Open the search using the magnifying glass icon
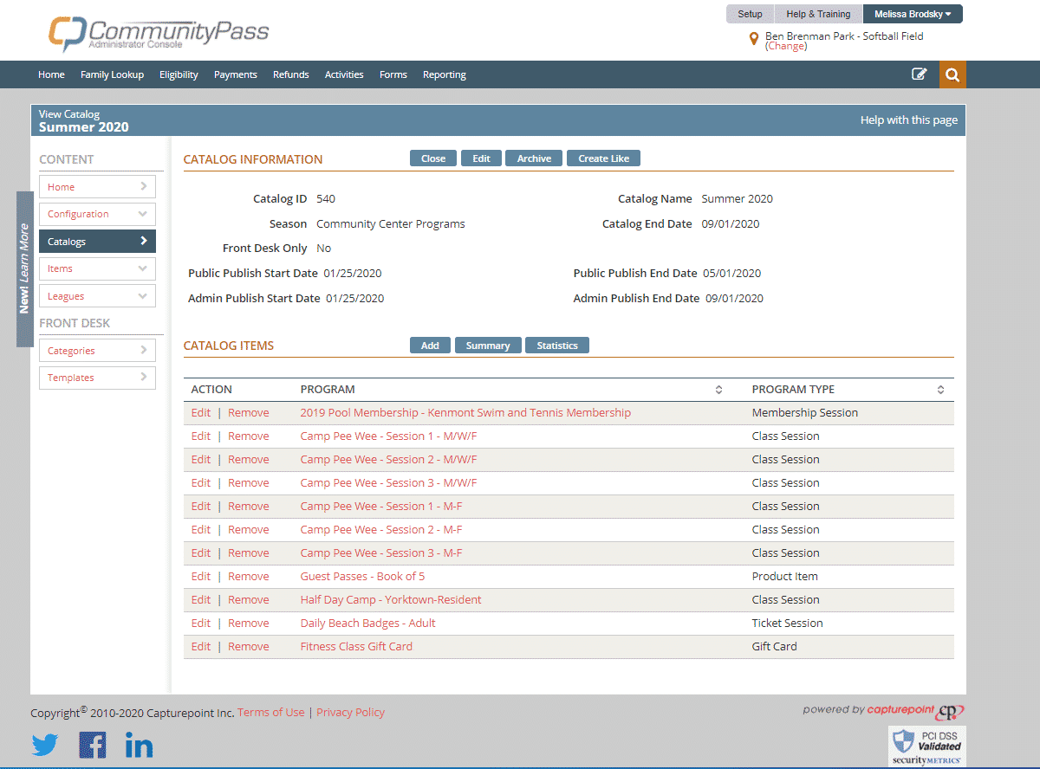Image resolution: width=1040 pixels, height=769 pixels. tap(952, 74)
